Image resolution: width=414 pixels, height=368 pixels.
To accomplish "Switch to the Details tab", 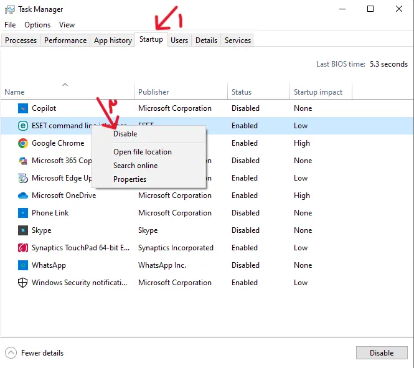I will click(x=206, y=40).
